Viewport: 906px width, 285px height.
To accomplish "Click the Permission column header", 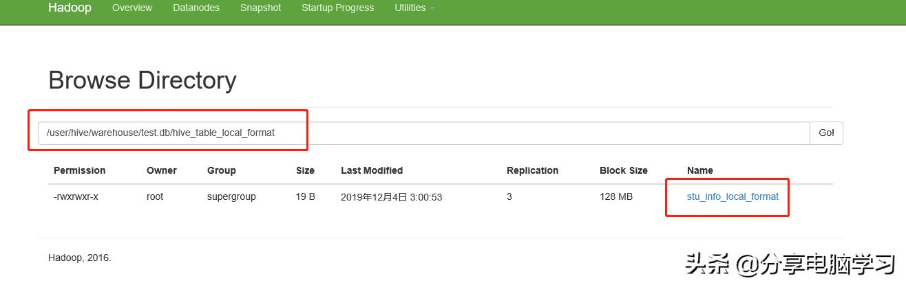I will tap(80, 170).
